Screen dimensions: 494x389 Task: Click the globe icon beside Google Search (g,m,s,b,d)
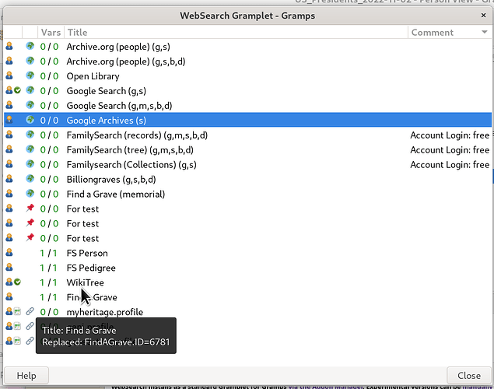tap(30, 105)
